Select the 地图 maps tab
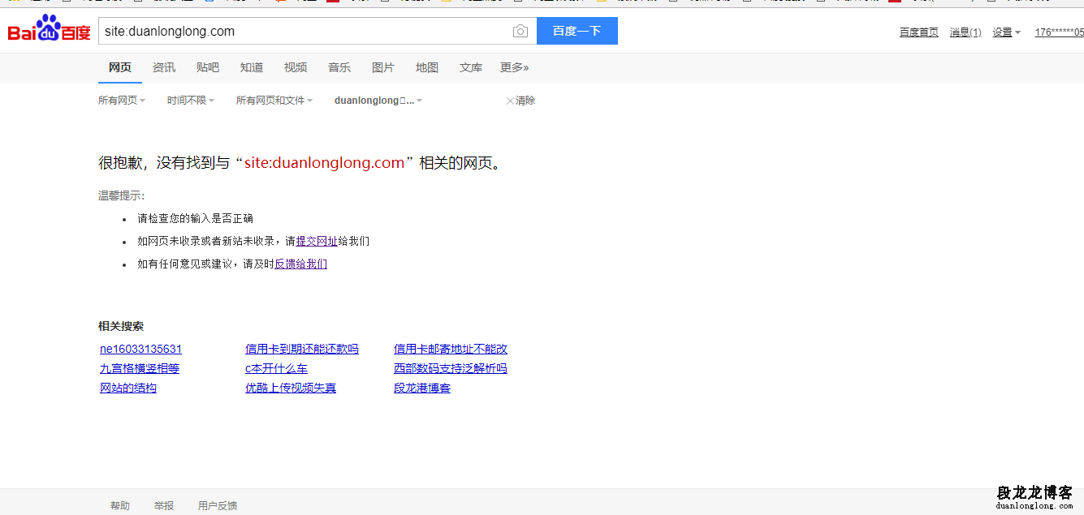1084x515 pixels. [427, 67]
